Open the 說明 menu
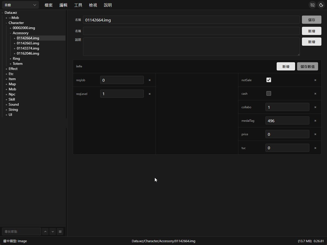 pos(108,5)
